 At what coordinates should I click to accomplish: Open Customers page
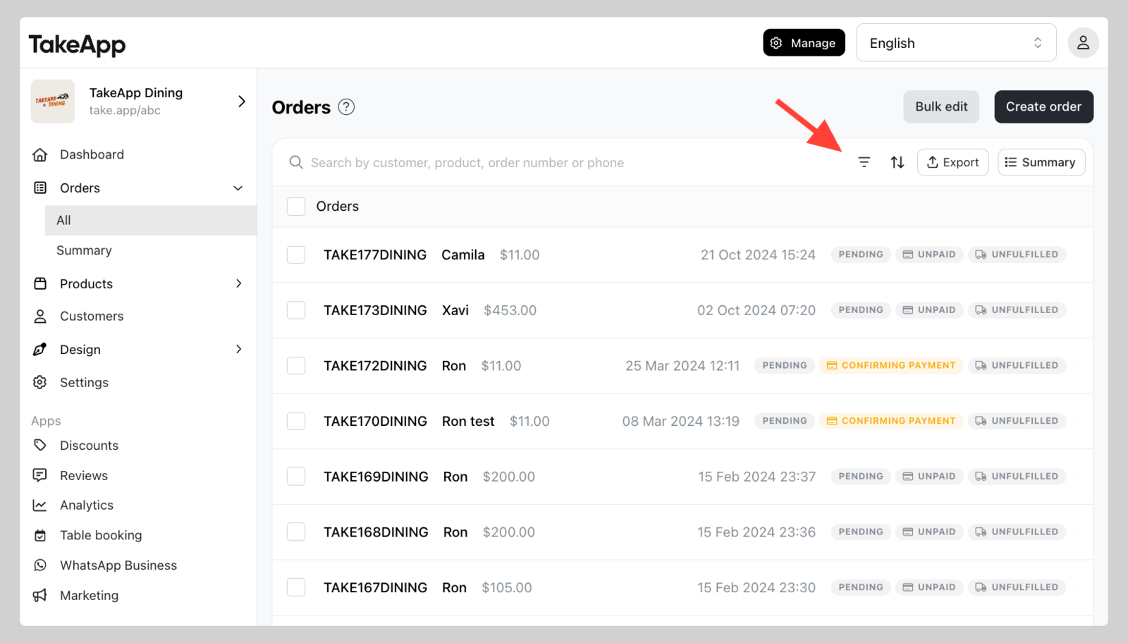92,316
